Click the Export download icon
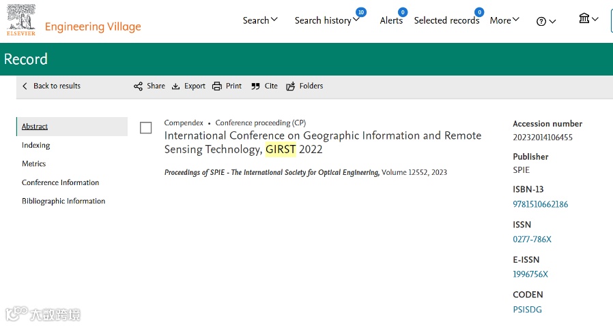This screenshot has width=613, height=326. click(176, 86)
